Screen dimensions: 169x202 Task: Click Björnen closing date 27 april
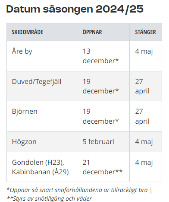point(142,116)
